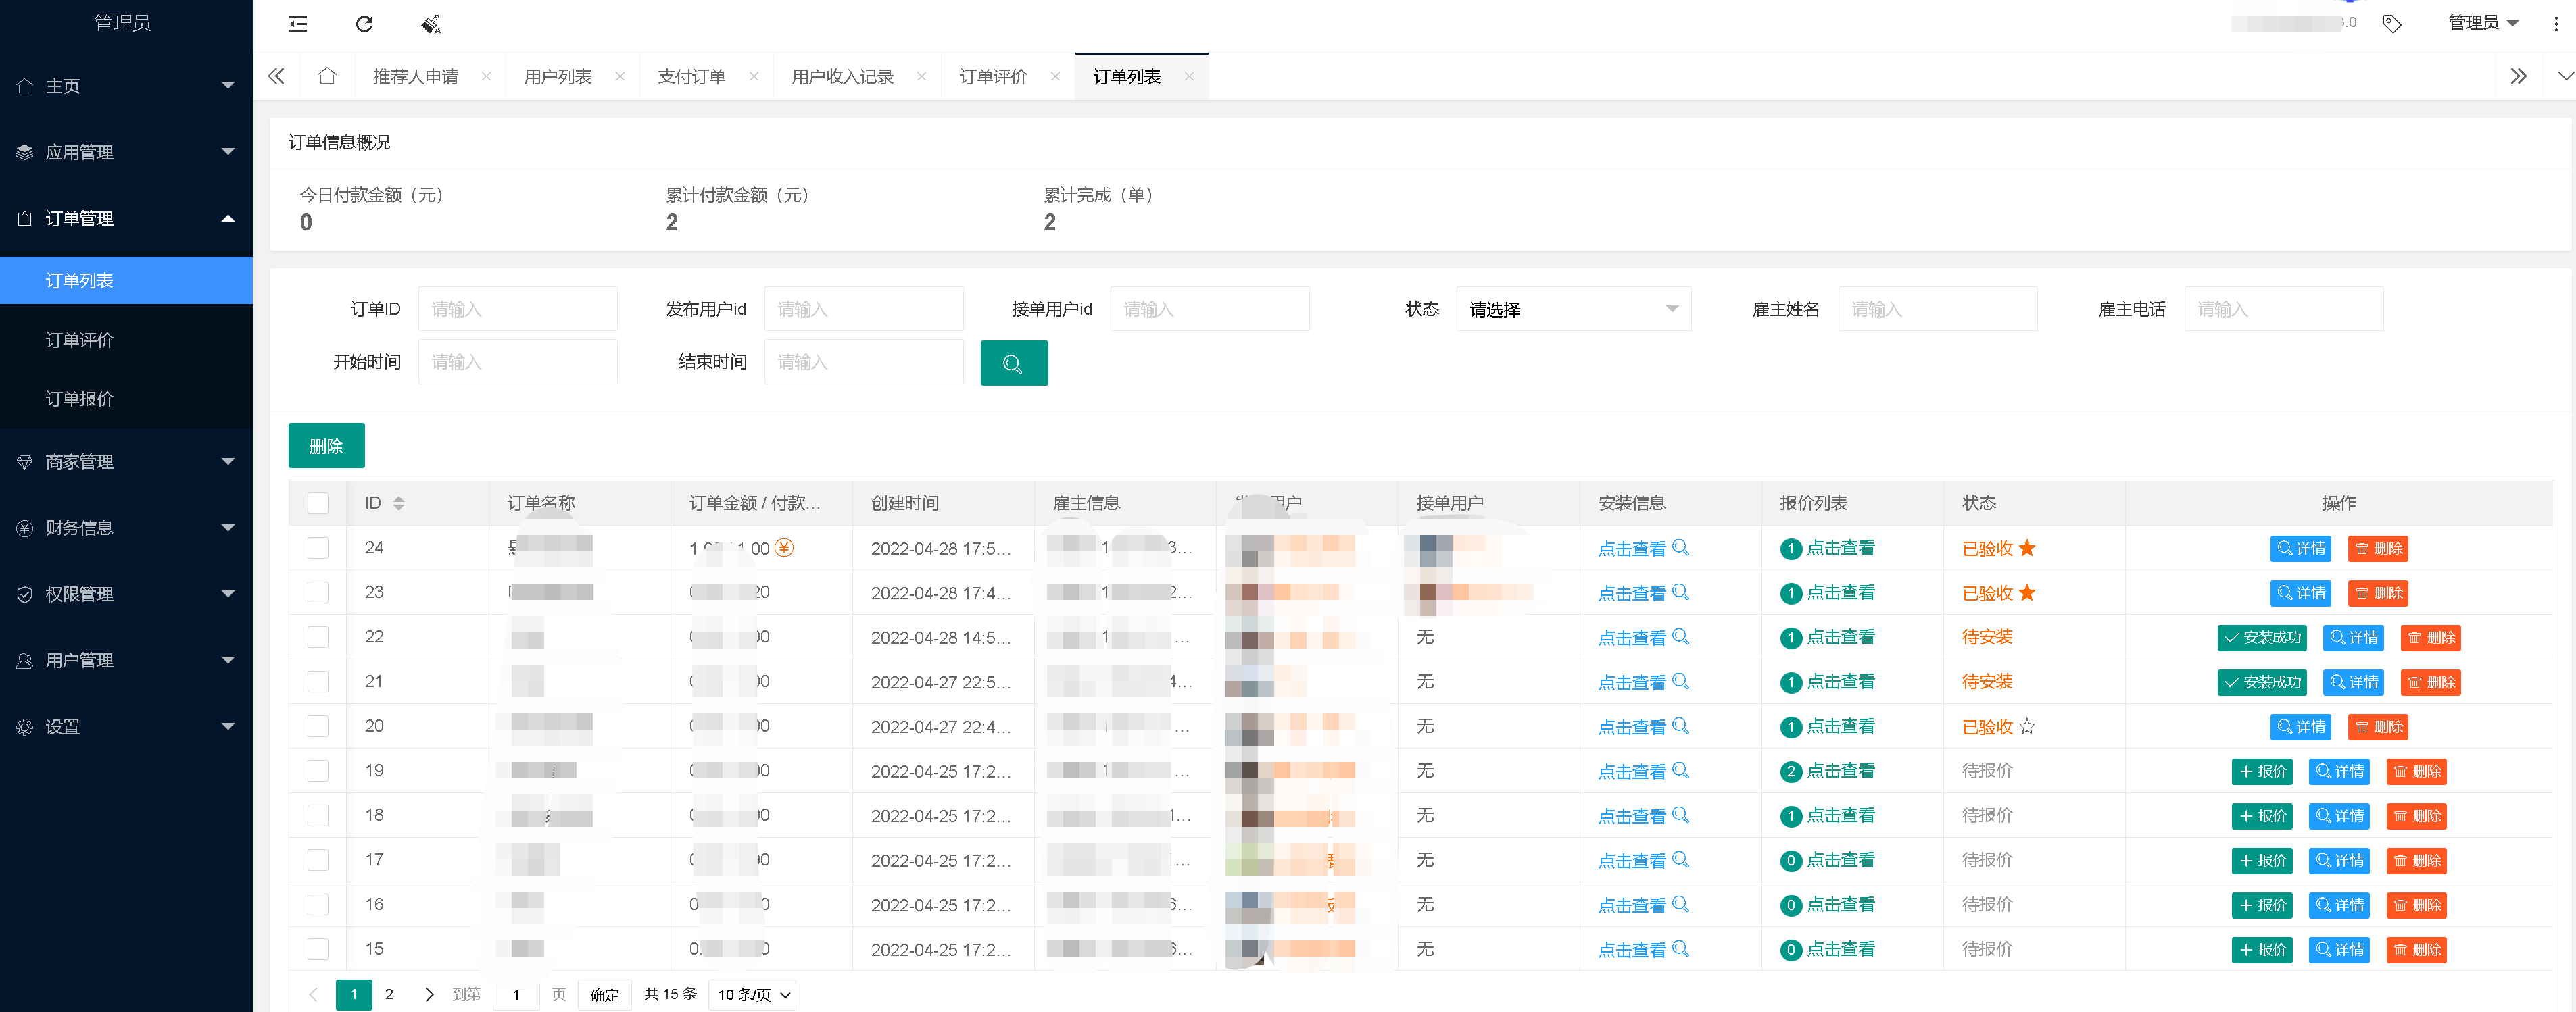Check the checkbox for order 24
This screenshot has width=2576, height=1012.
click(x=318, y=547)
